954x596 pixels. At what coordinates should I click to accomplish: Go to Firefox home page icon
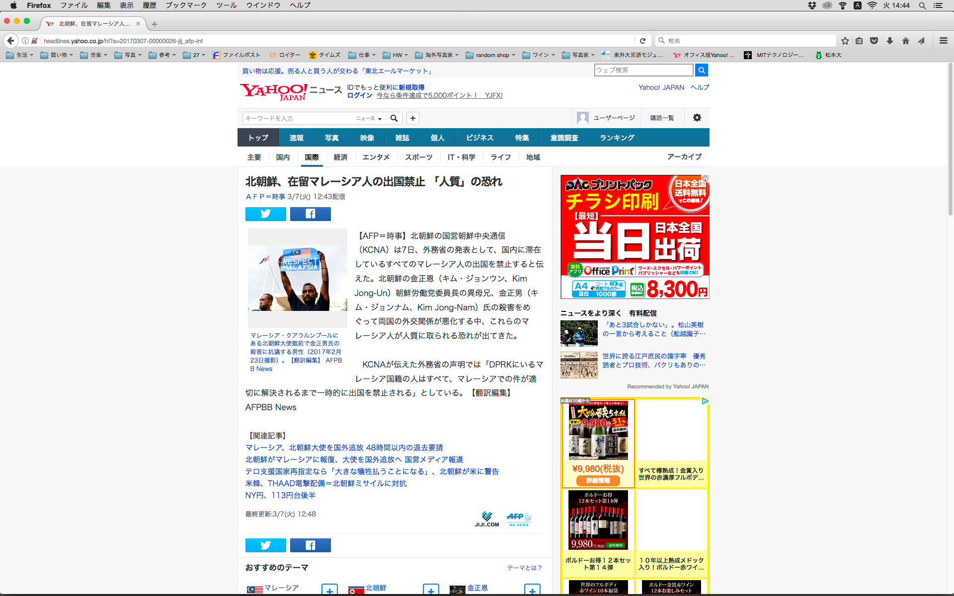pyautogui.click(x=906, y=41)
